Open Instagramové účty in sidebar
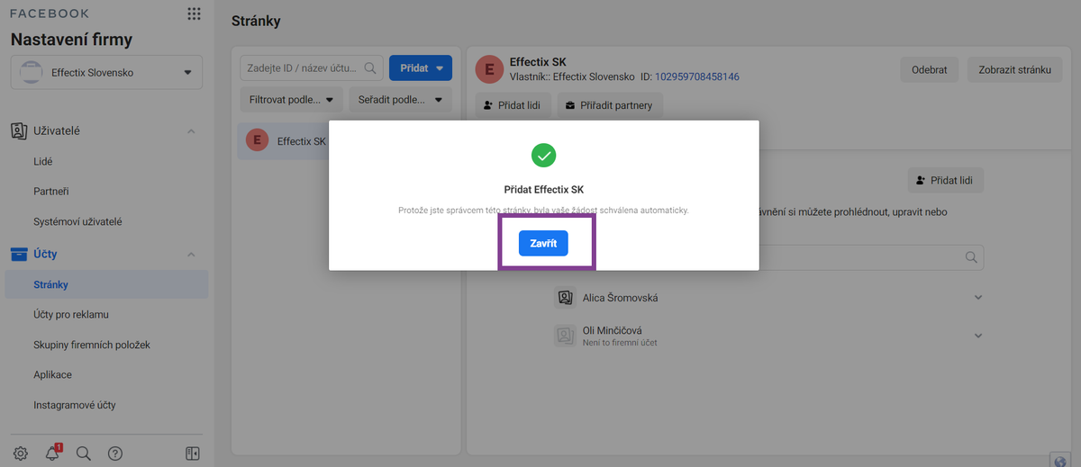 click(75, 405)
